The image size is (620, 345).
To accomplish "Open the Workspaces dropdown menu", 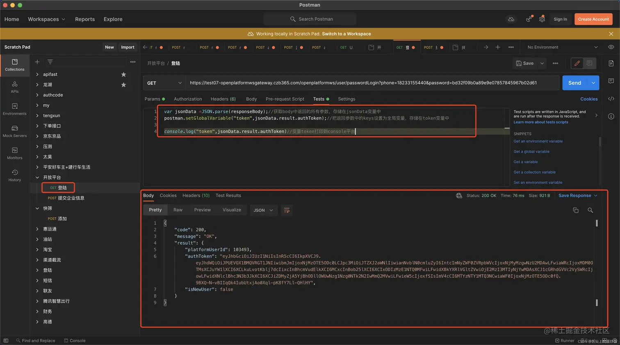I will pos(46,19).
